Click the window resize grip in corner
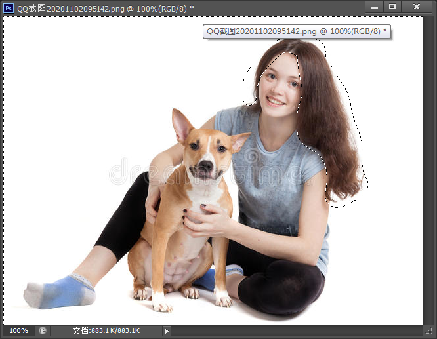 pos(428,331)
